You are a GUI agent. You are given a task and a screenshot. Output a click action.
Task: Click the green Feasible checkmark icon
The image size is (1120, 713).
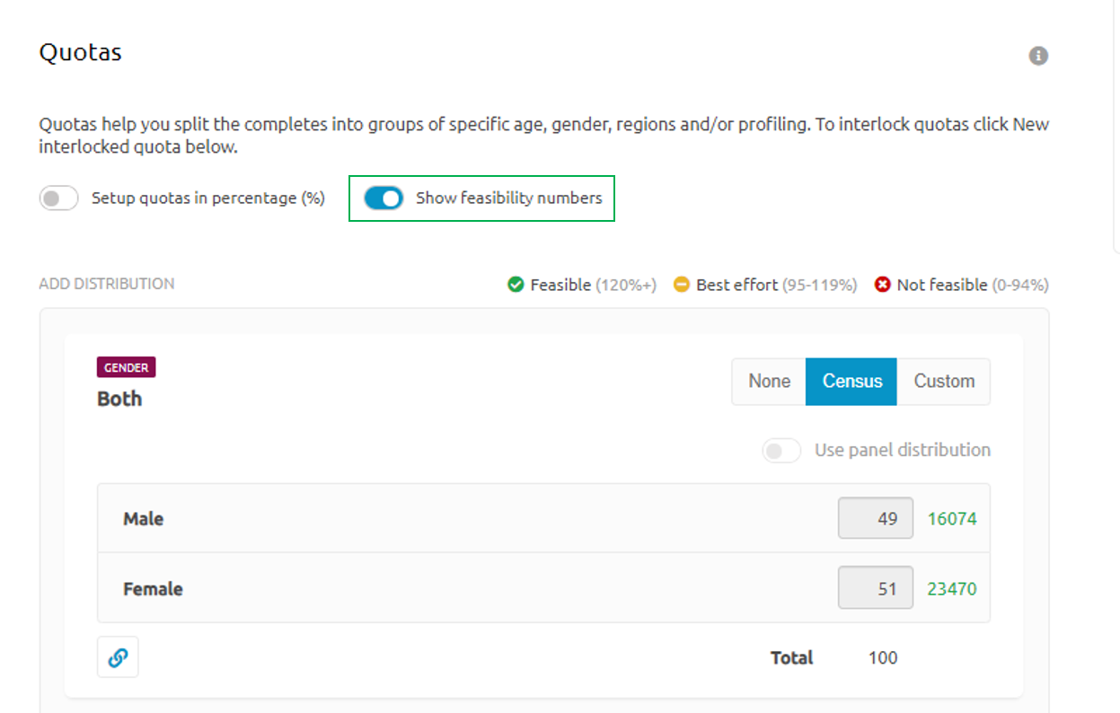516,285
